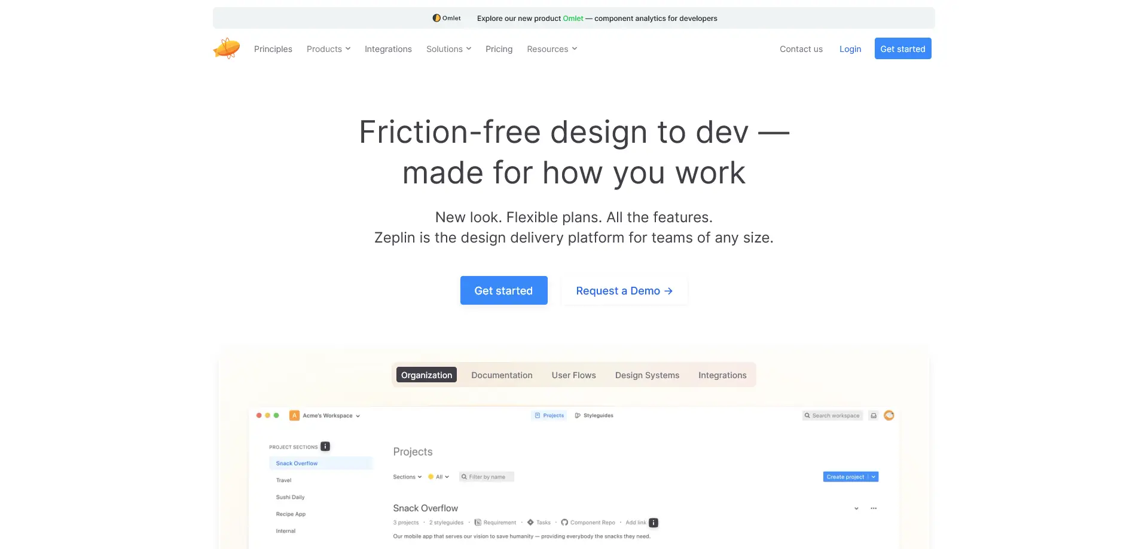This screenshot has width=1148, height=549.
Task: Click the orange Acme's Workspace avatar icon
Action: coord(294,416)
